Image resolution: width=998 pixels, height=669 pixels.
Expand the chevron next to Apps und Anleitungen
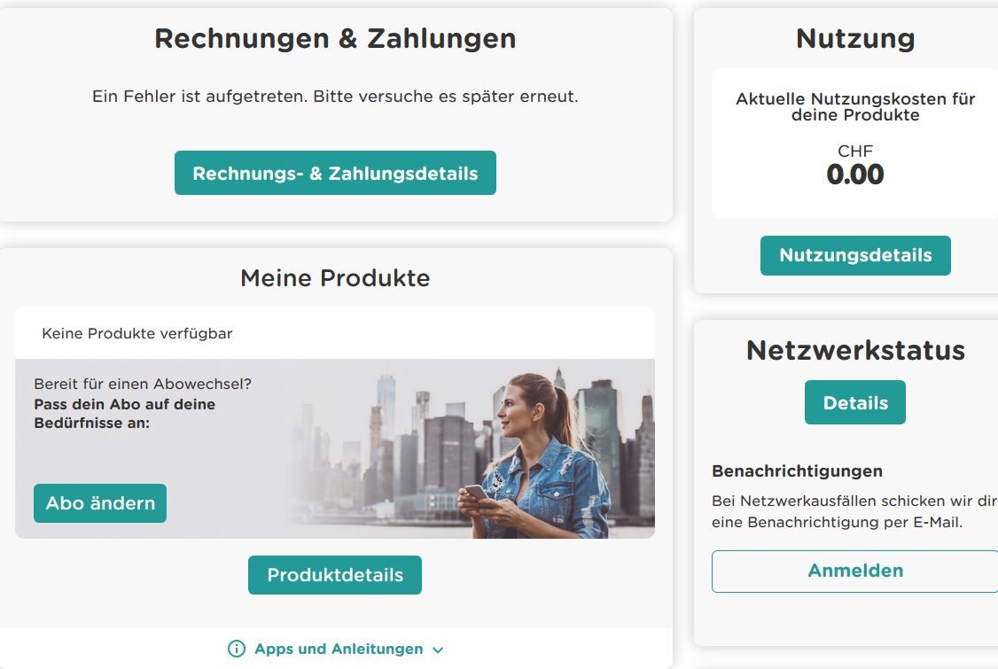438,650
